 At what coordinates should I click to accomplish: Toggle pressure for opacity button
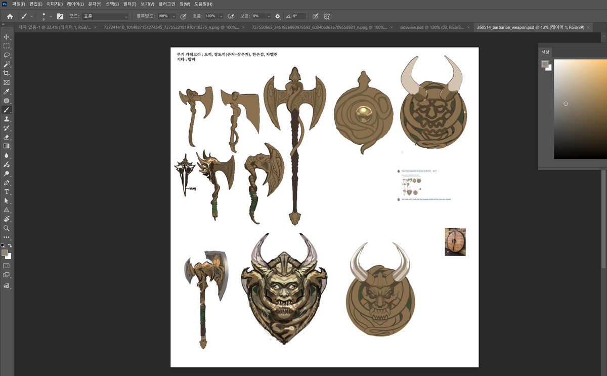point(183,16)
